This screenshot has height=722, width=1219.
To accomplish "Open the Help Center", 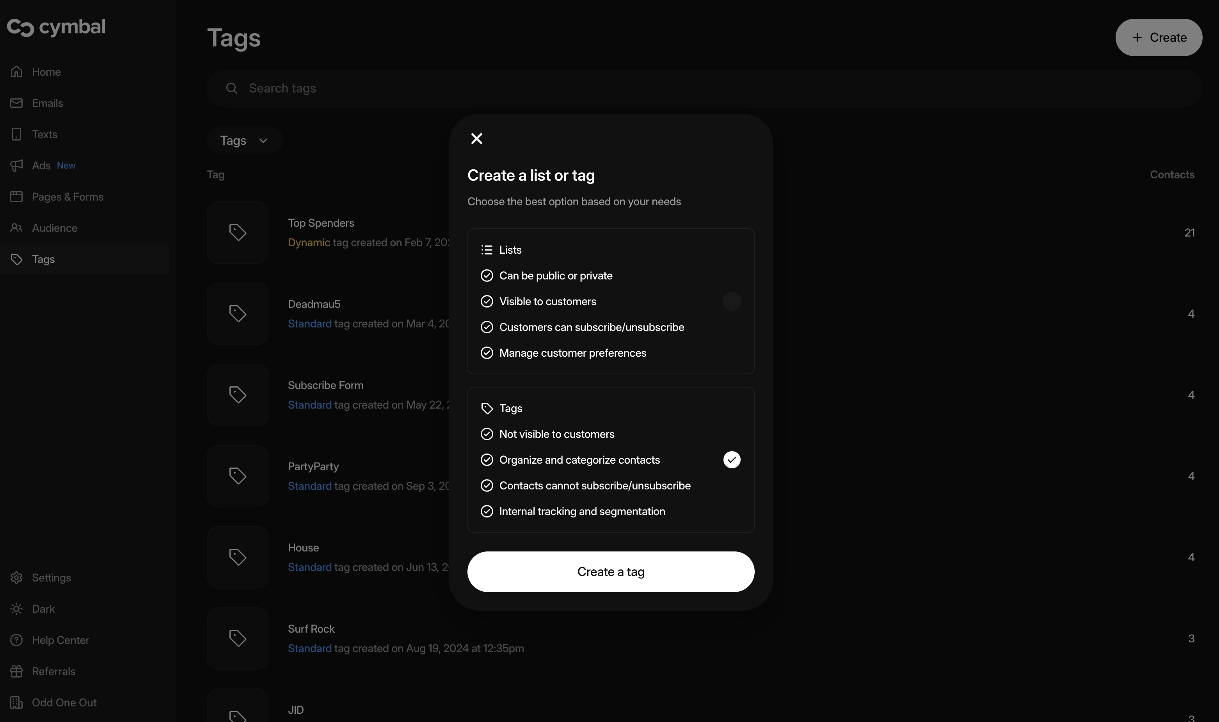I will 60,640.
